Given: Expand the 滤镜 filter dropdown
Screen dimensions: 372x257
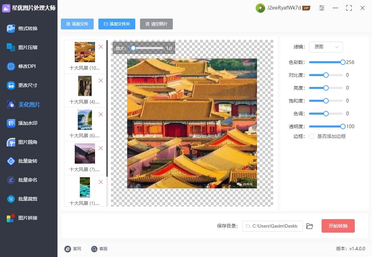Looking at the screenshot, I should [x=326, y=47].
